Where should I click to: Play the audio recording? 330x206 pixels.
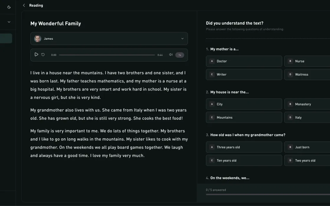pyautogui.click(x=36, y=54)
